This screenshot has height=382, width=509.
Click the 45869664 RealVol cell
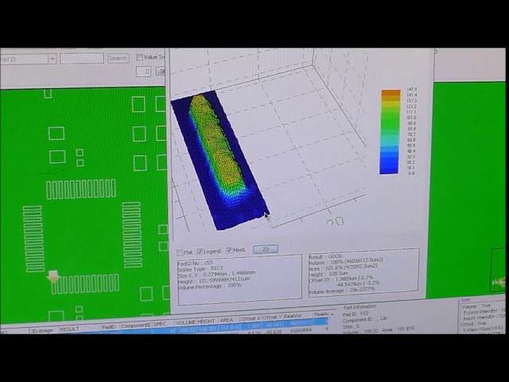point(301,330)
